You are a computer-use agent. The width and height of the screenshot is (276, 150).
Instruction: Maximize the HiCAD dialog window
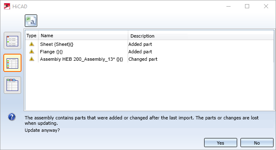(247, 6)
